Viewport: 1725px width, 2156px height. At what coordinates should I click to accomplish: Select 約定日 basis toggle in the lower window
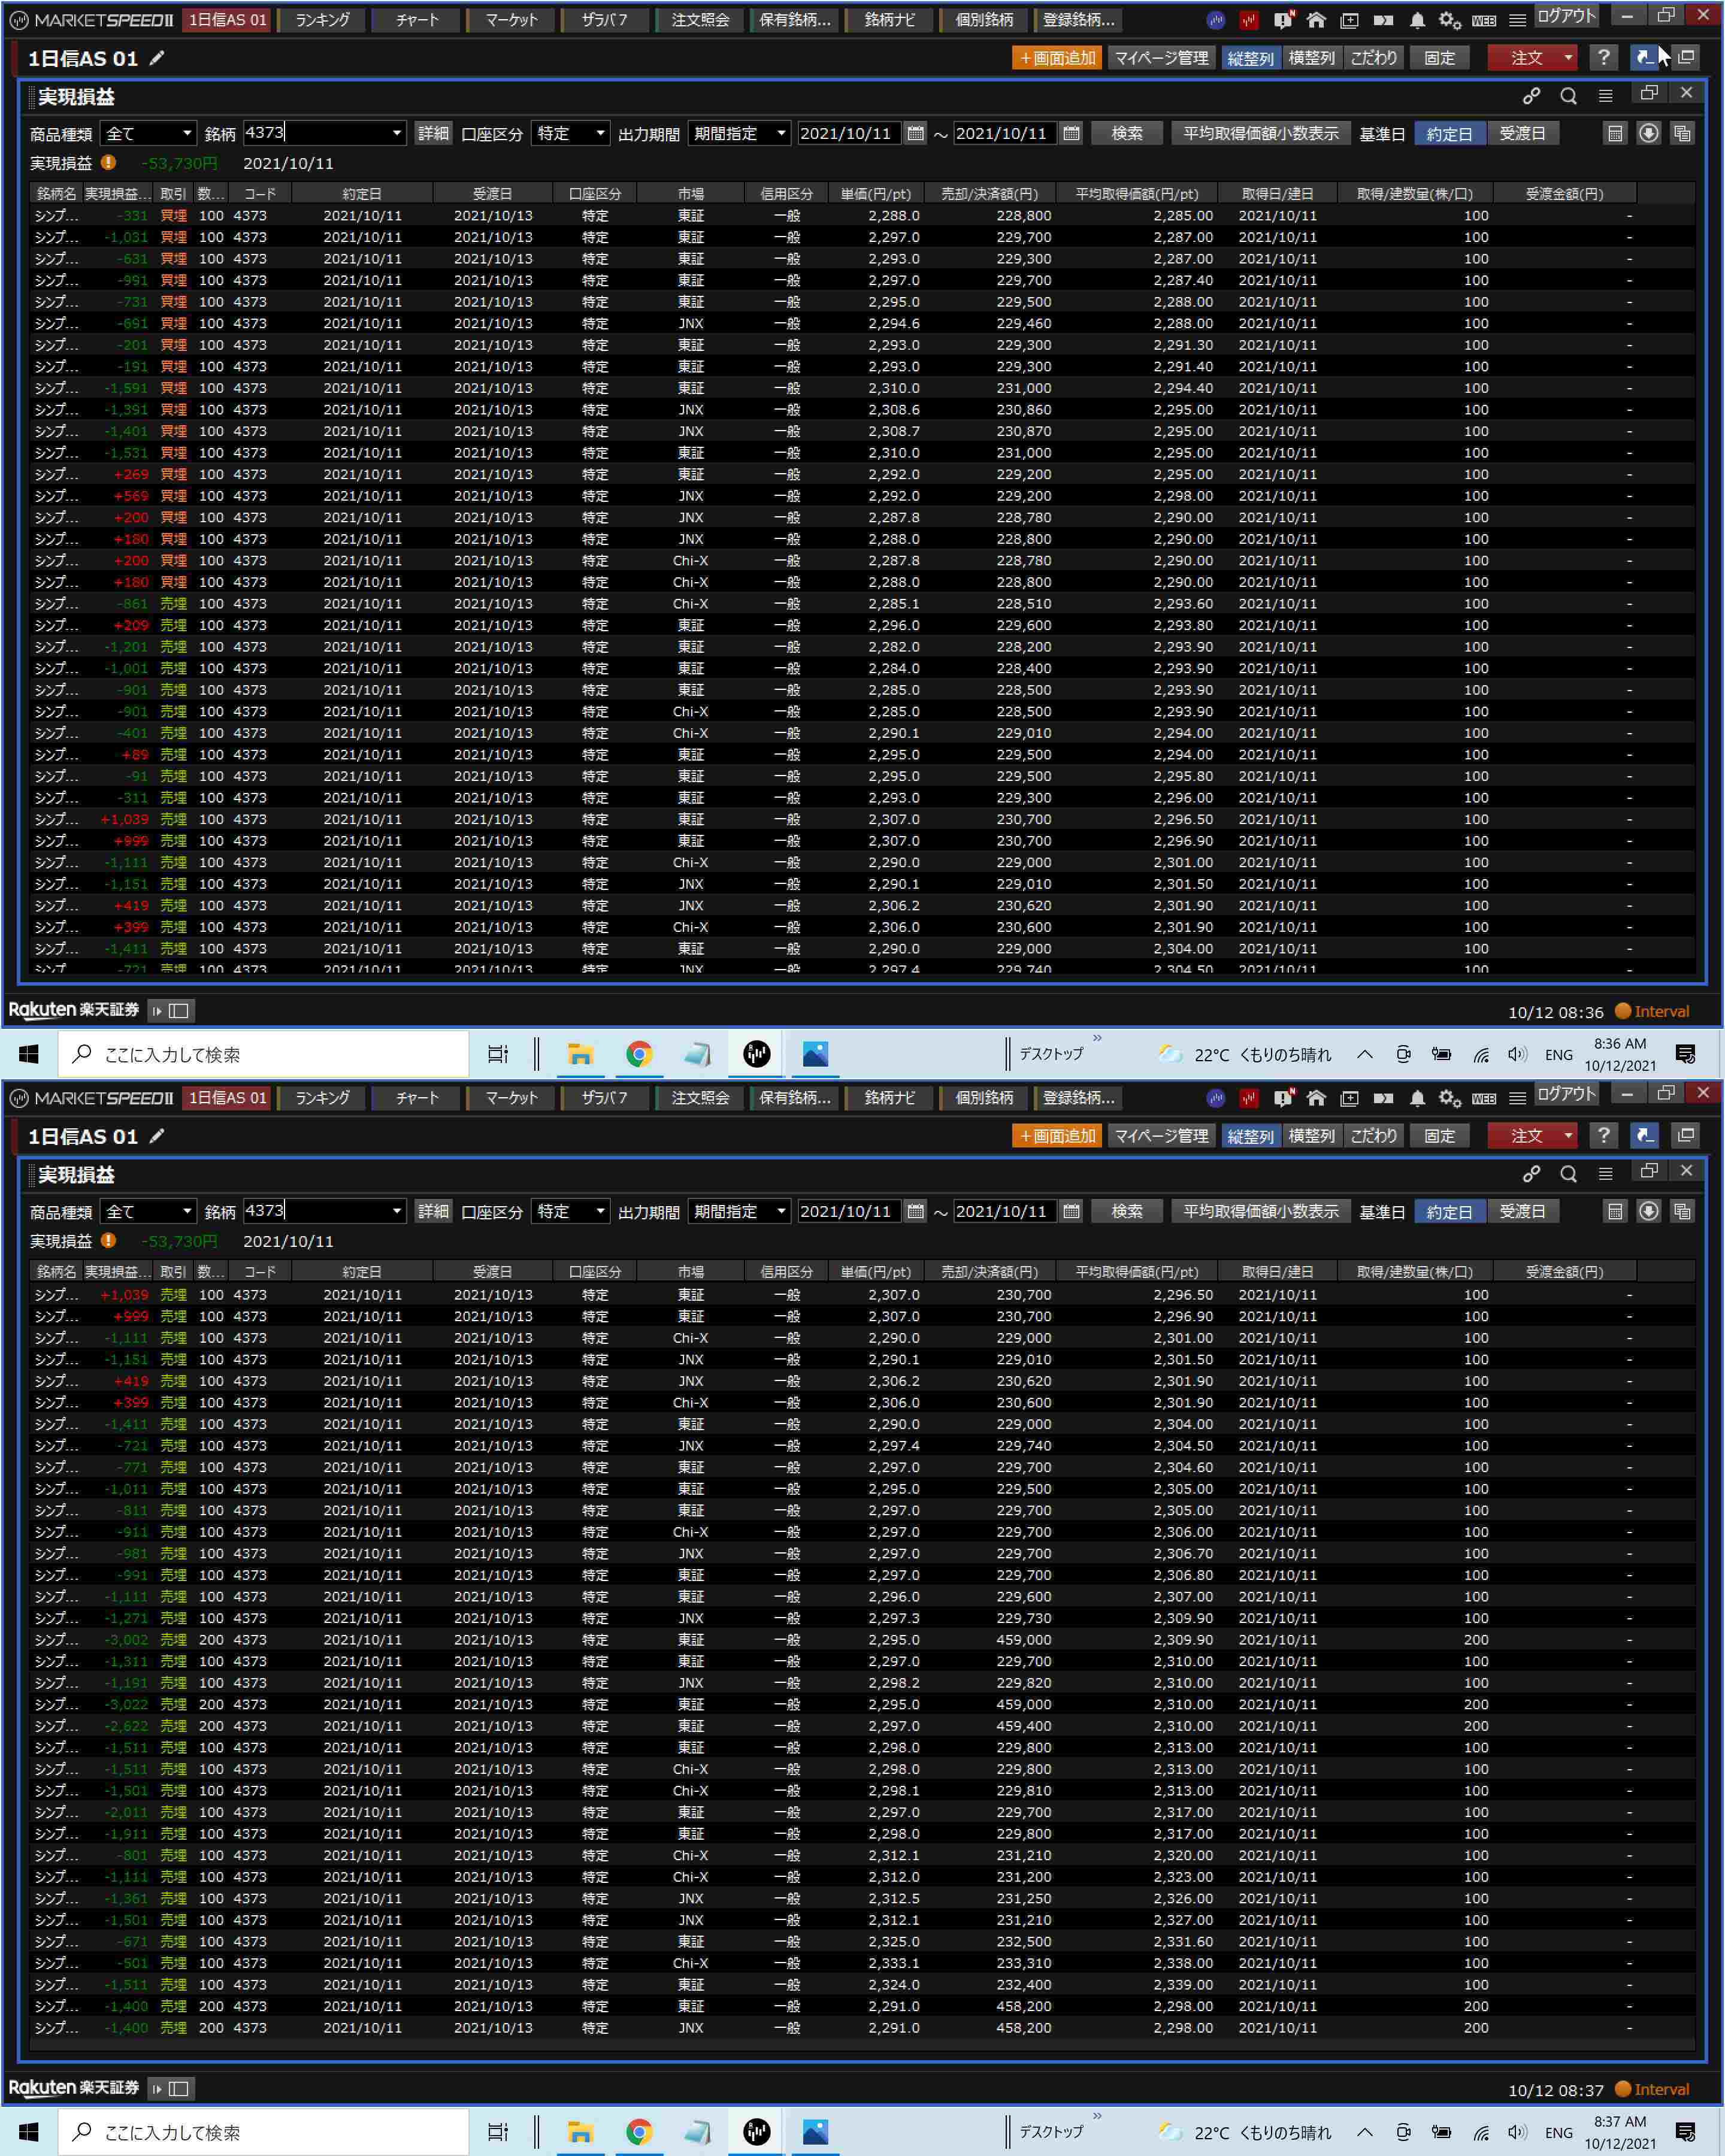pyautogui.click(x=1449, y=1211)
